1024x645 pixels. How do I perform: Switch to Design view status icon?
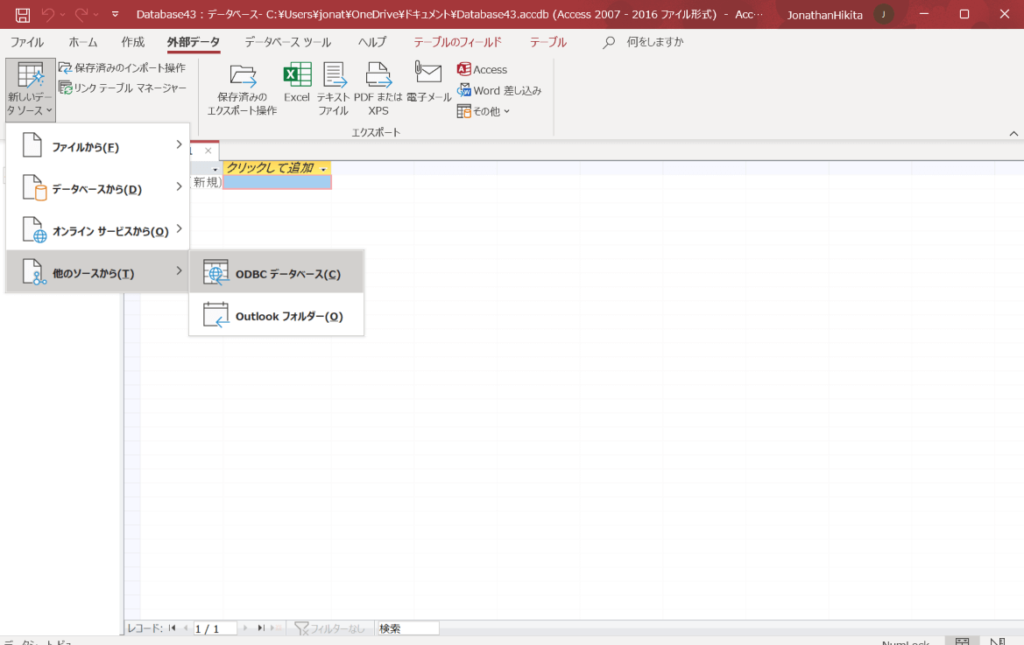[x=997, y=641]
